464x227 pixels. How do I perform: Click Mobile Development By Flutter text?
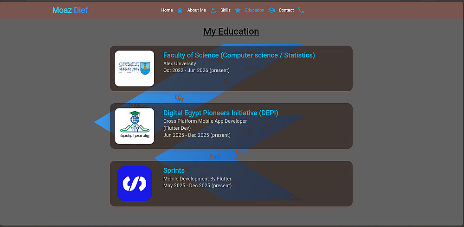click(x=197, y=179)
